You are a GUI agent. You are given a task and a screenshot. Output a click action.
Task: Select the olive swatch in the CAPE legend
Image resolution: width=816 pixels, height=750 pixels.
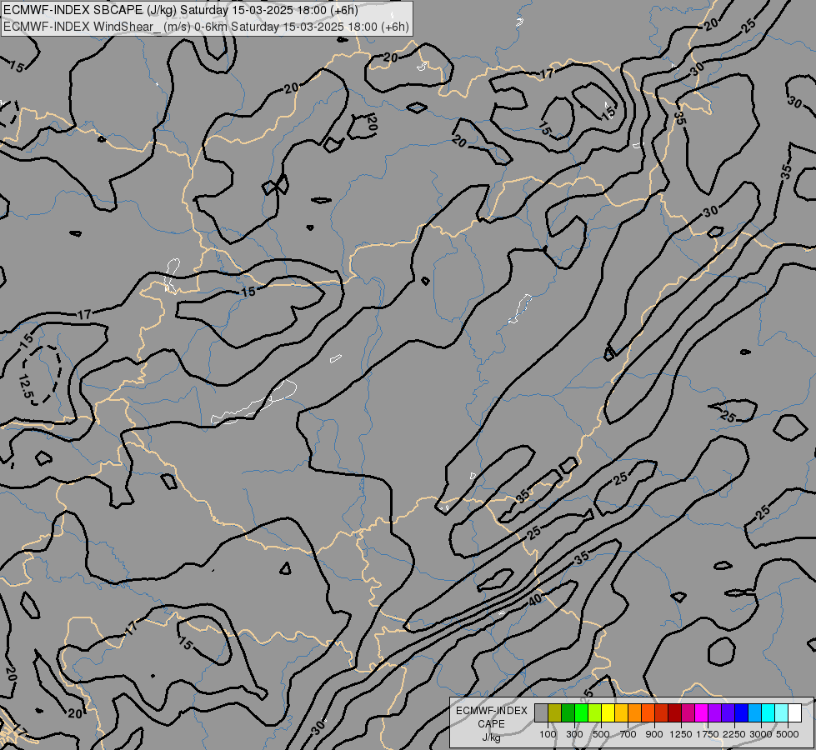[555, 712]
